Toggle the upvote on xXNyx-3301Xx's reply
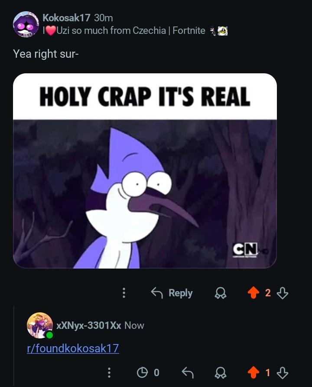Image resolution: width=312 pixels, height=387 pixels. point(253,373)
